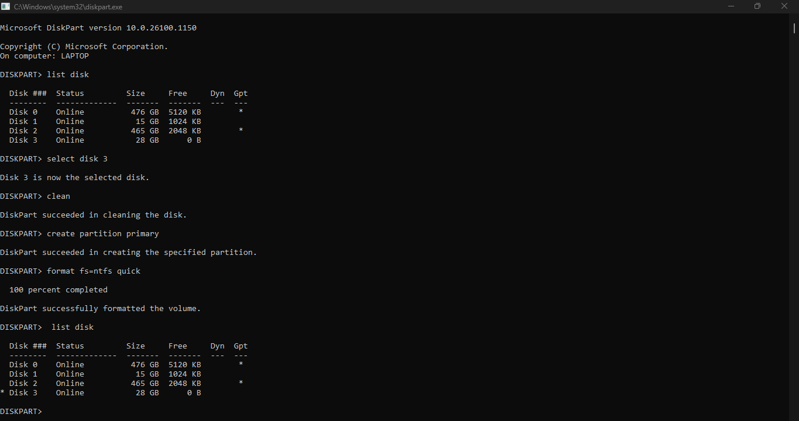The height and width of the screenshot is (421, 799).
Task: Click the "create partition primary" command text
Action: 103,234
